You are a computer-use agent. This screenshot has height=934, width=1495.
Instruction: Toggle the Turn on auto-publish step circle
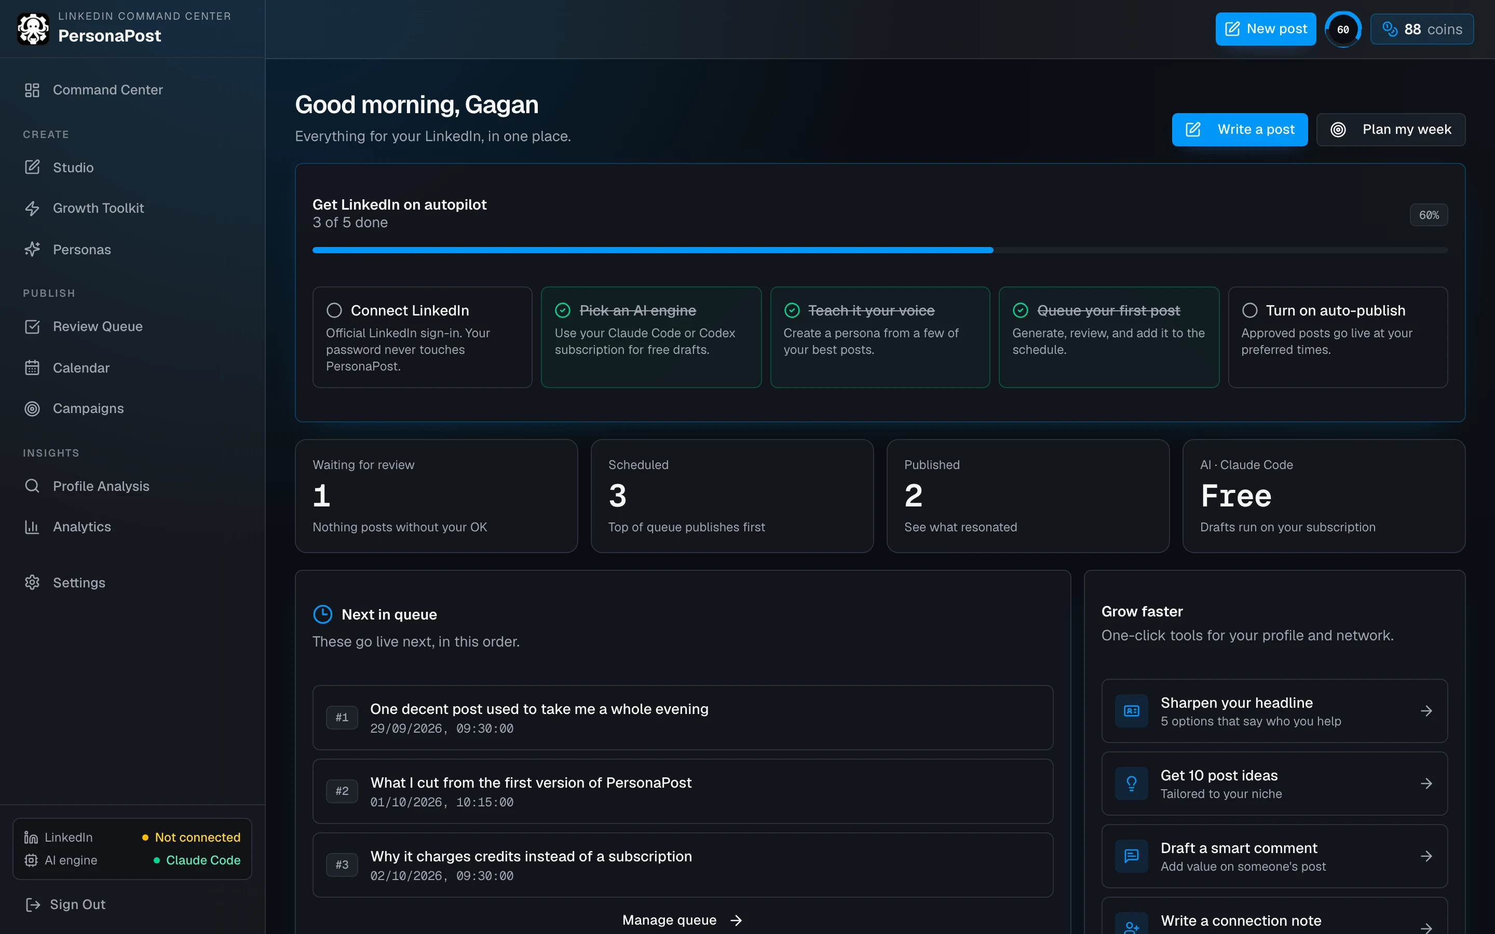(x=1250, y=310)
